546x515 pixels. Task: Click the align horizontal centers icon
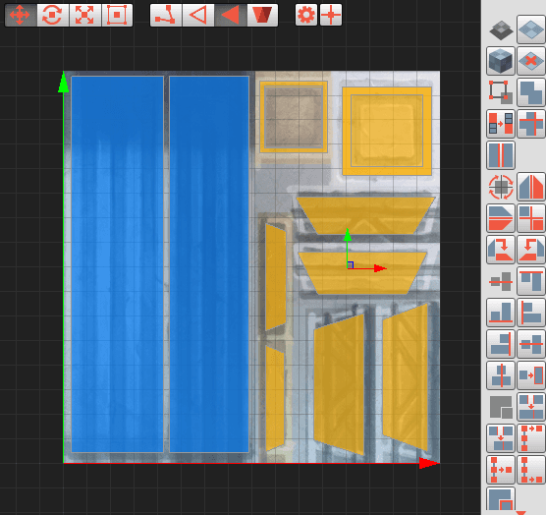click(530, 344)
